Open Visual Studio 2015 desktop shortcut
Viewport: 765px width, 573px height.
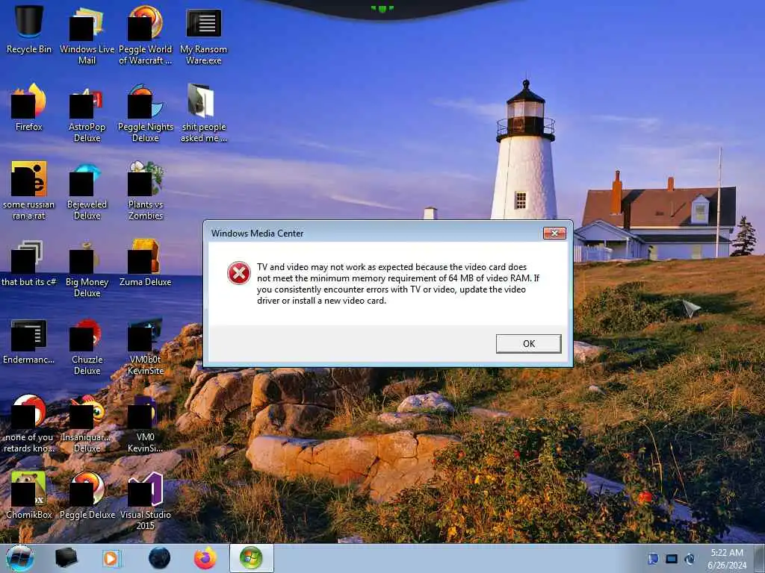pos(146,501)
